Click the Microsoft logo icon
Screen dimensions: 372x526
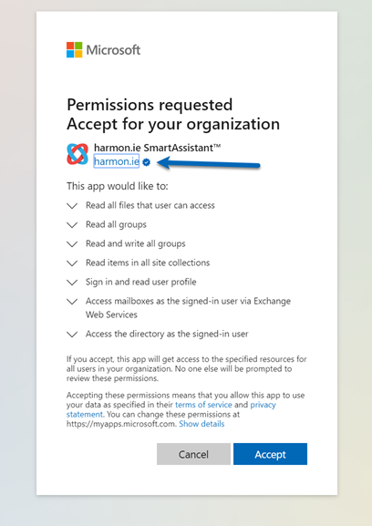75,49
